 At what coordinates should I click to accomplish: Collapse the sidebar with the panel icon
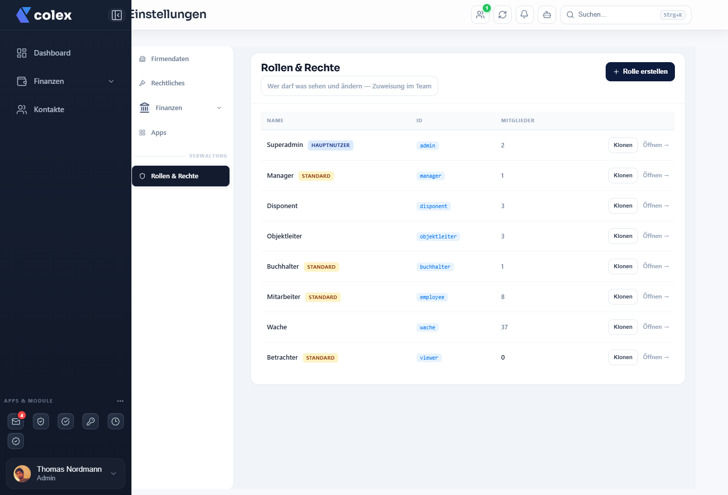pyautogui.click(x=117, y=15)
